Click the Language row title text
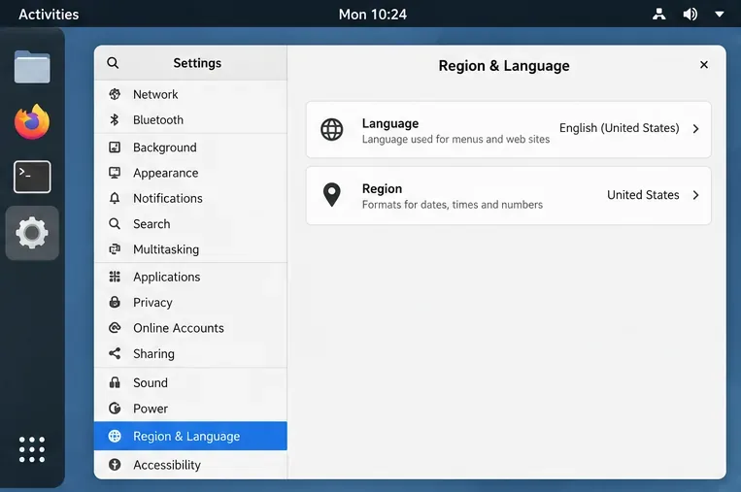The height and width of the screenshot is (492, 741). coord(390,123)
